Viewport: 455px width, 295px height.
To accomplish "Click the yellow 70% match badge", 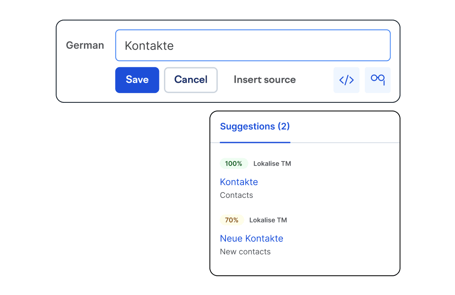I will tap(232, 220).
